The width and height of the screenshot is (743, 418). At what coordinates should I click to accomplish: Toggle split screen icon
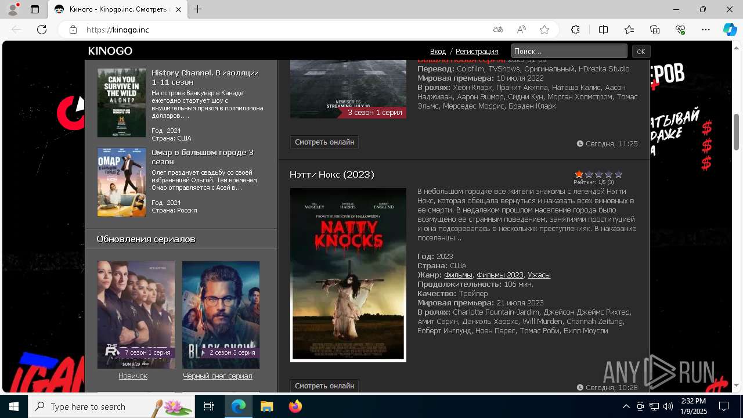[603, 30]
